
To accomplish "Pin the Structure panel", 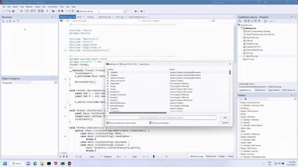I will click(x=53, y=17).
